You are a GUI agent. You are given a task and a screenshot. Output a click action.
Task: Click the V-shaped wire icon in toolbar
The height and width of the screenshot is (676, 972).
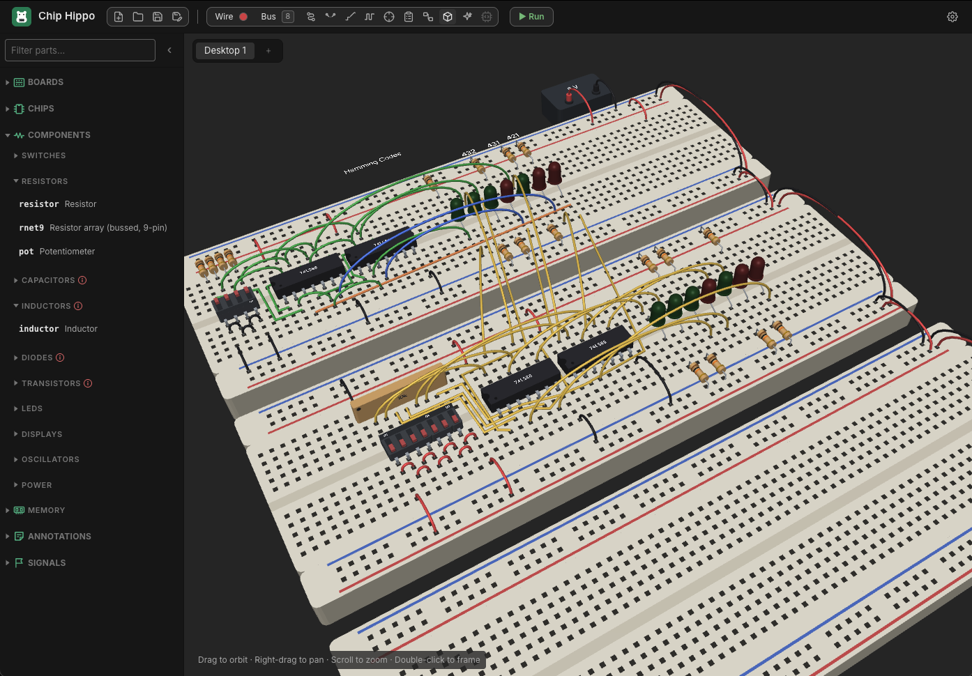coord(331,17)
